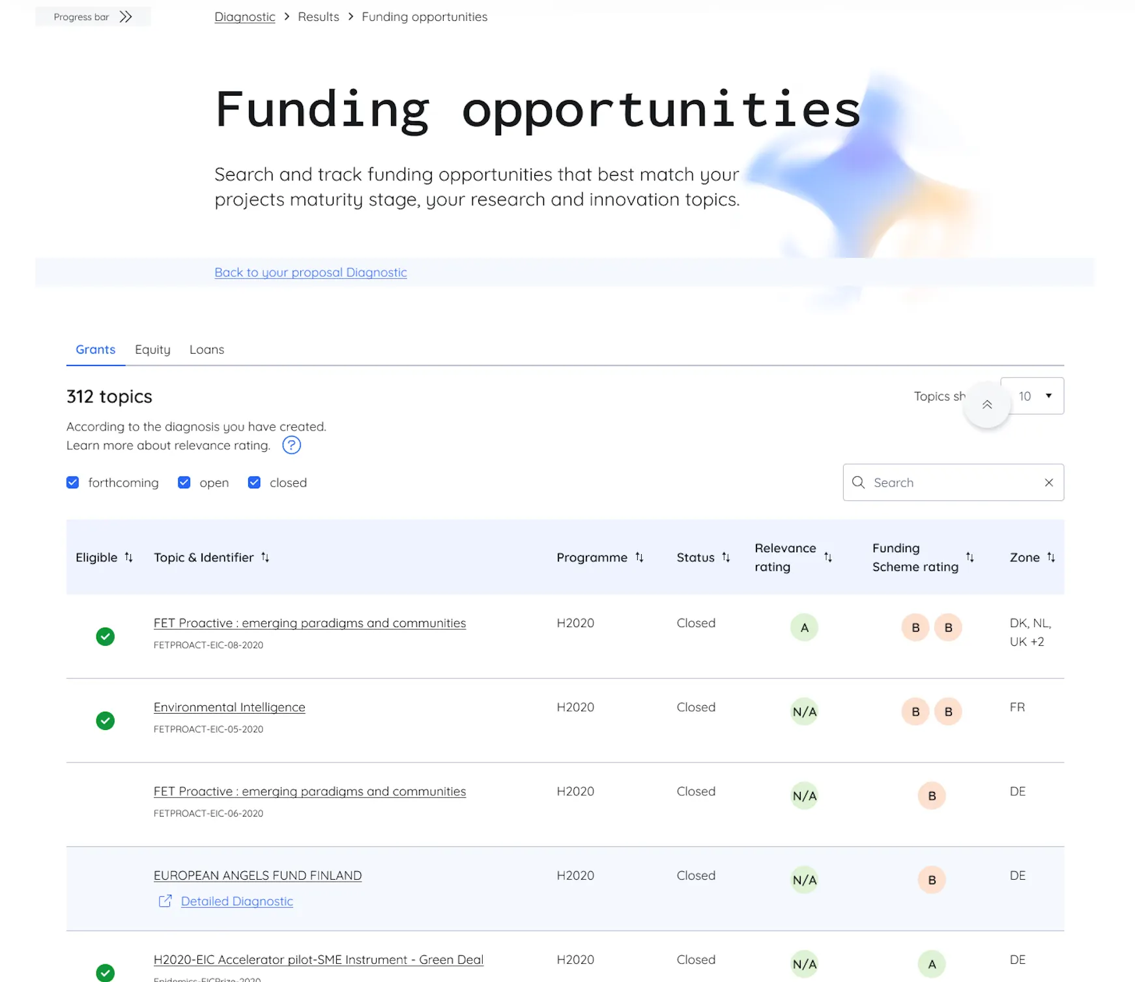Sort by Zone column arrows
1135x982 pixels.
1051,557
